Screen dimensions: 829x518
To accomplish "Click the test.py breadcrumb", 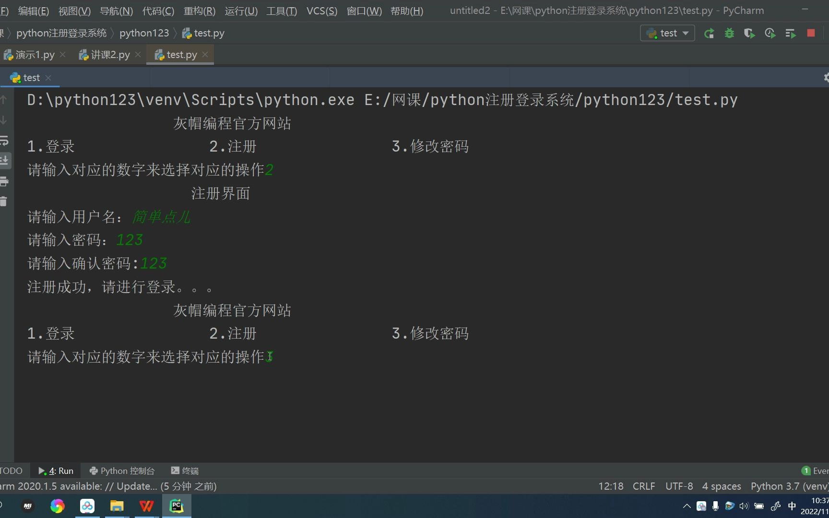I will point(203,33).
